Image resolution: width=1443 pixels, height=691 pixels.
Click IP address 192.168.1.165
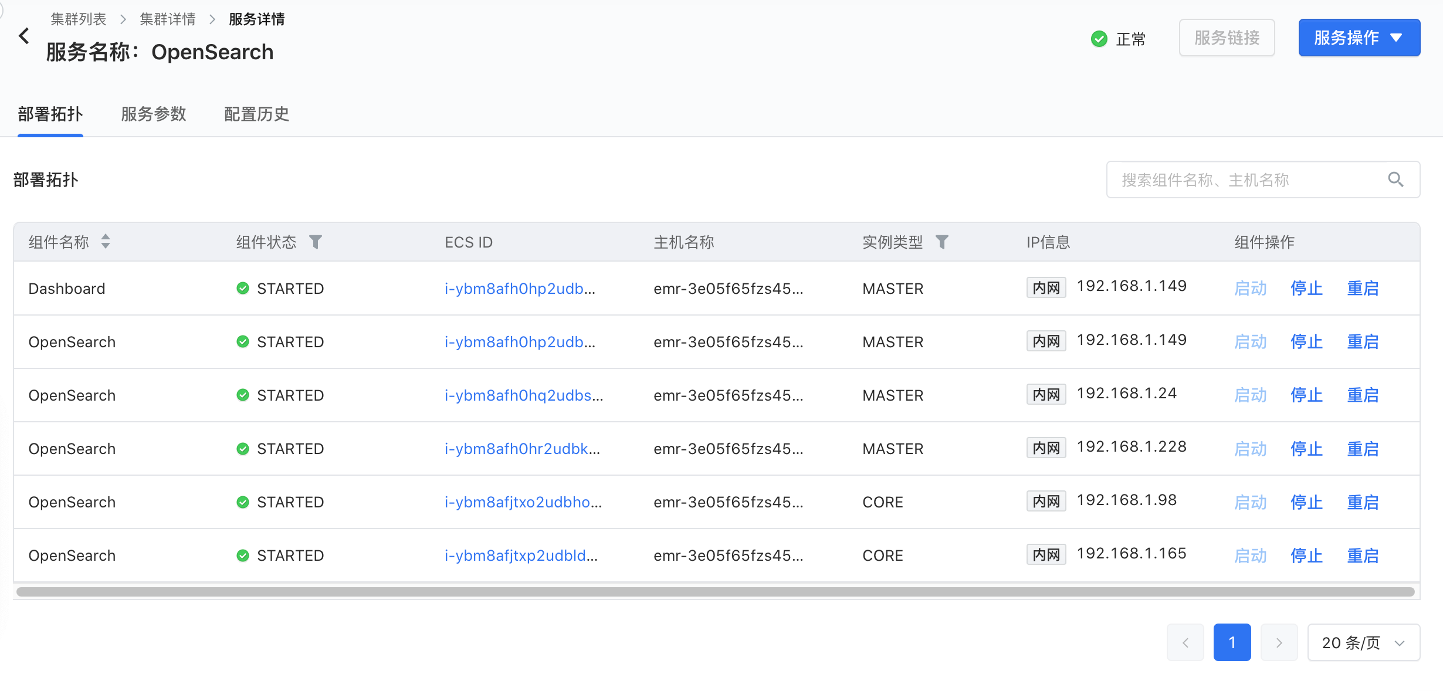pyautogui.click(x=1132, y=554)
